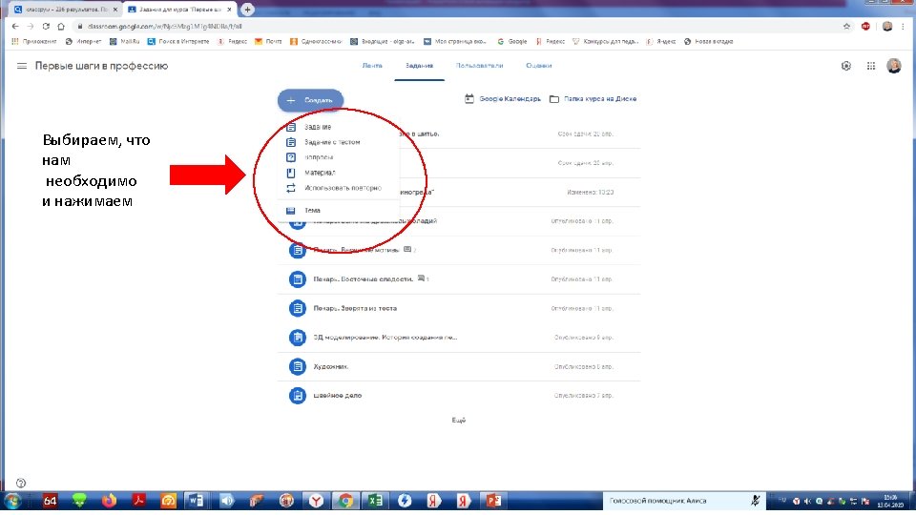Screen dimensions: 916x515
Task: Choose Тема from the create menu
Action: tap(312, 210)
